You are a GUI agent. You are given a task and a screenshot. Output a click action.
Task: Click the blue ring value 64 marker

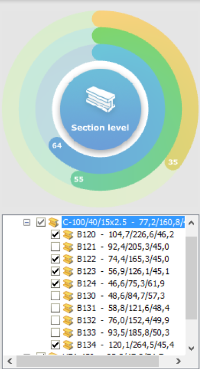point(57,146)
